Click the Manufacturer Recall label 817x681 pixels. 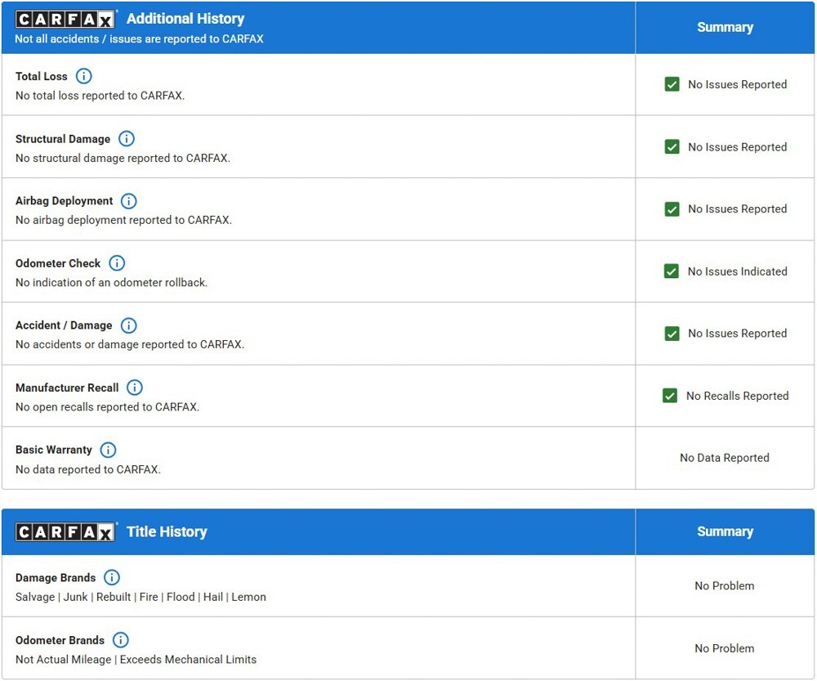67,388
